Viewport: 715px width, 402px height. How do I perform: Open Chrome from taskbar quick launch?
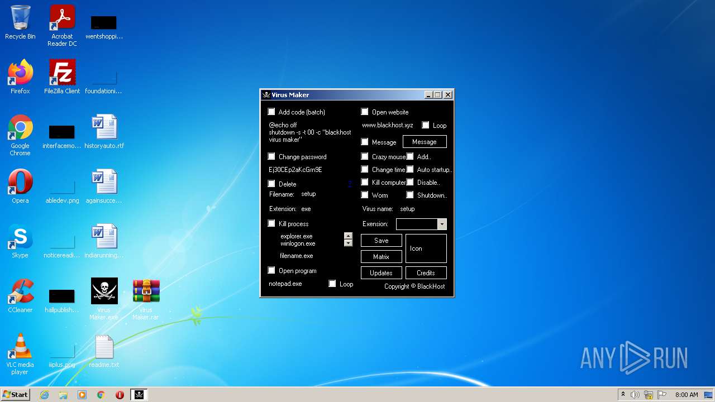[x=101, y=395]
